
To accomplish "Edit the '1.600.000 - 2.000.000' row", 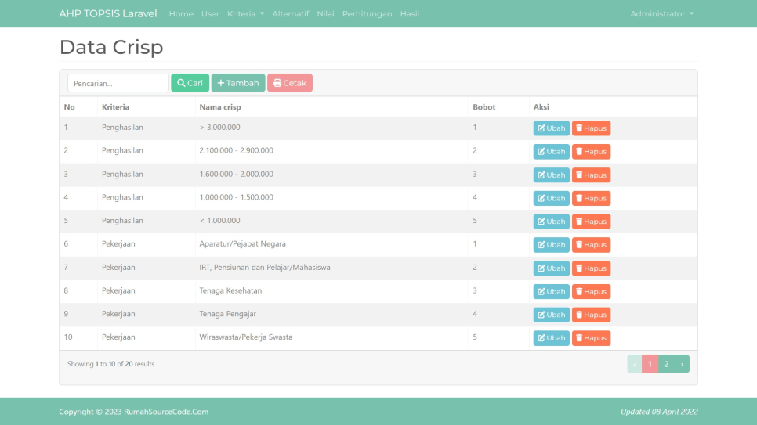I will point(552,175).
